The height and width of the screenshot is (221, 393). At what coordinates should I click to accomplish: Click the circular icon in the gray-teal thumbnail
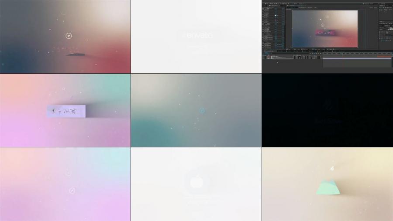click(202, 111)
